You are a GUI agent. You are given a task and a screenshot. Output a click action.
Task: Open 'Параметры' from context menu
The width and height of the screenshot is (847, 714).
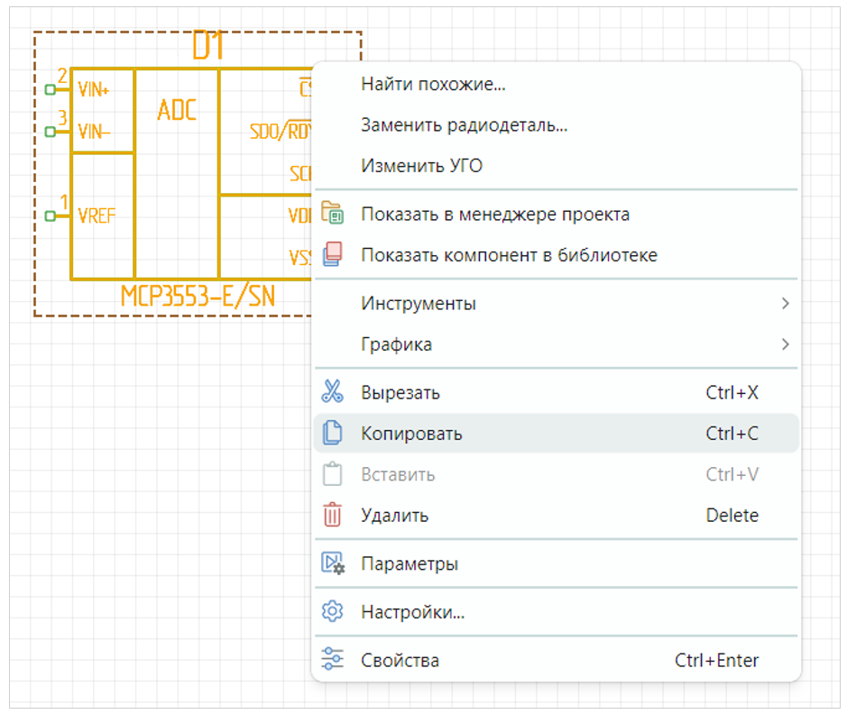pyautogui.click(x=556, y=563)
